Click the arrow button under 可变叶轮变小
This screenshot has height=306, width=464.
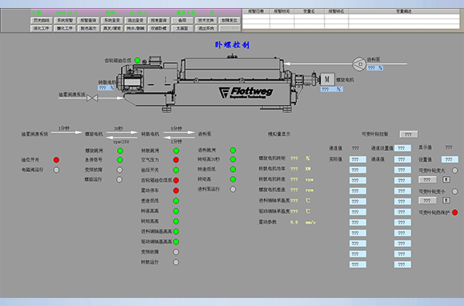[x=446, y=201]
